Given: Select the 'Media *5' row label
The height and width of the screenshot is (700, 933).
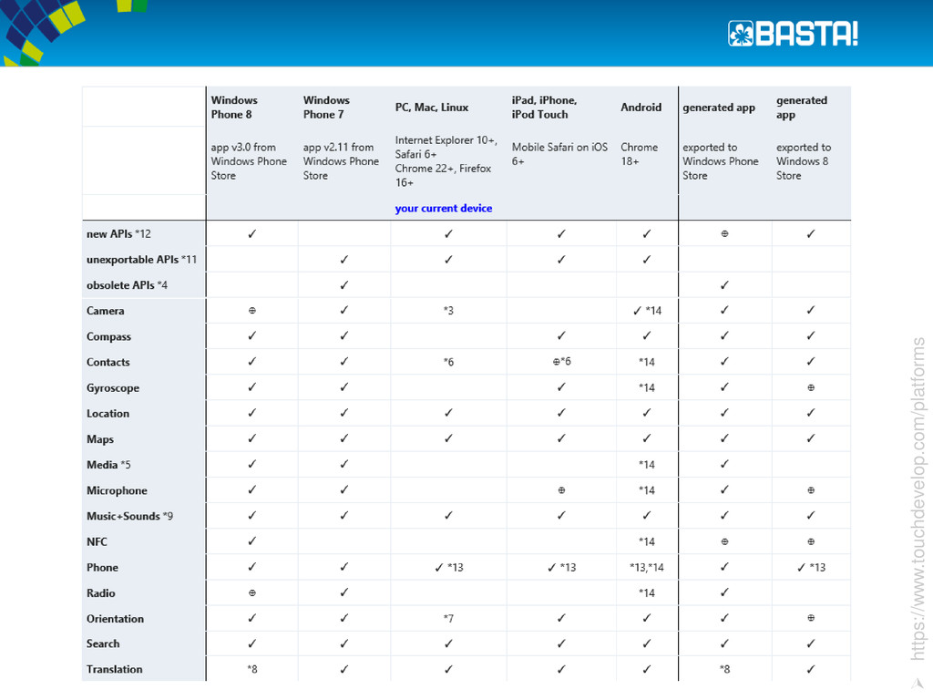Looking at the screenshot, I should [108, 465].
